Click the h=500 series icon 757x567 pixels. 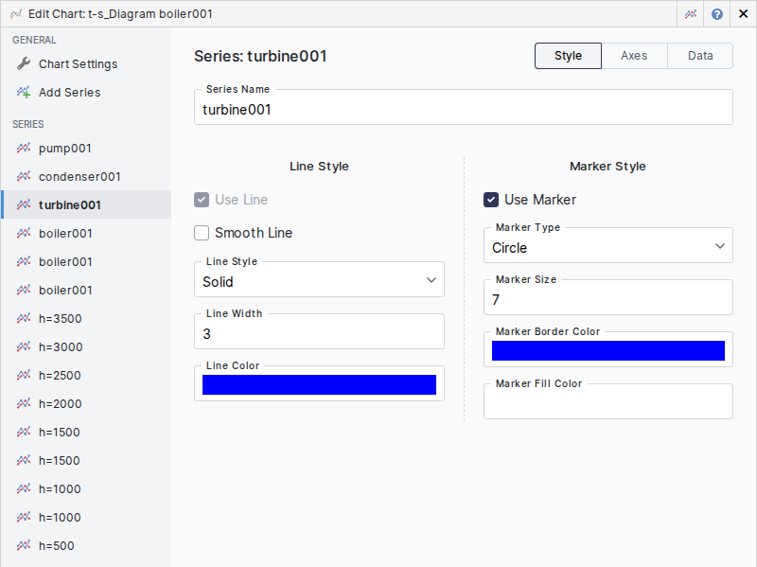pos(24,546)
